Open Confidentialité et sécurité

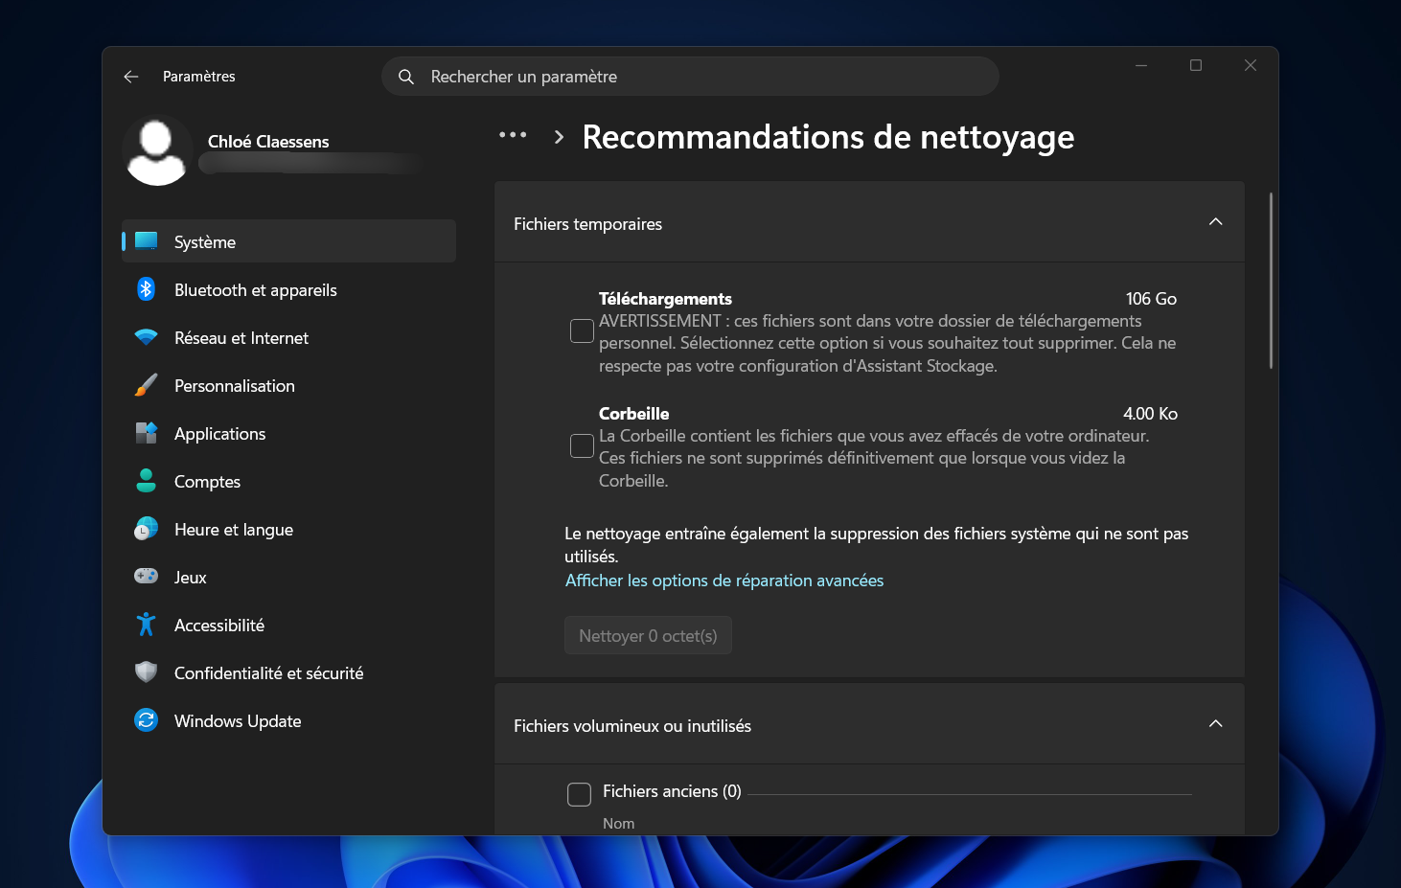coord(289,672)
